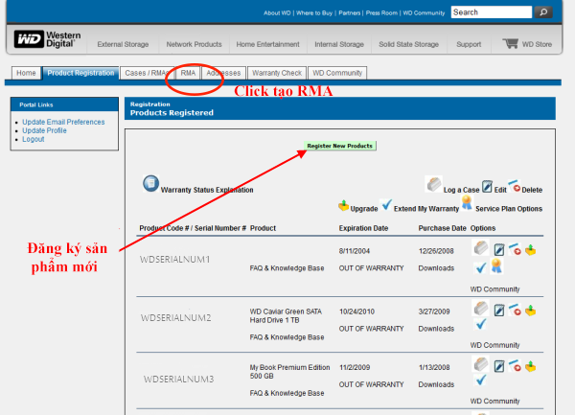Click Log a Case legend icon
The width and height of the screenshot is (575, 415).
(x=433, y=184)
